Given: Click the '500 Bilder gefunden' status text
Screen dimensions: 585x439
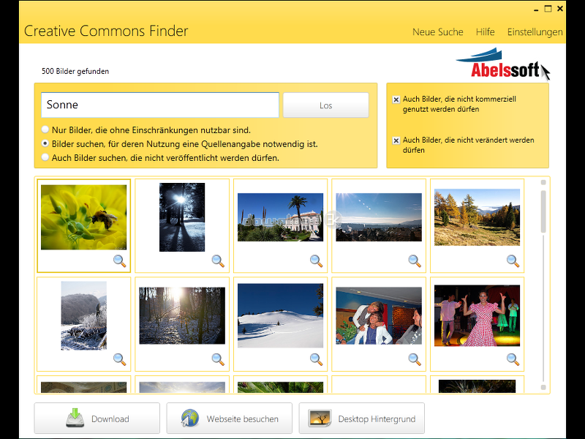Looking at the screenshot, I should (75, 71).
